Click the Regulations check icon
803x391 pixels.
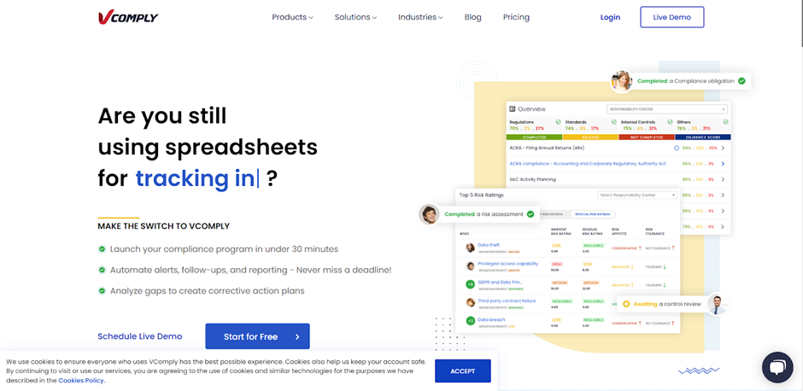point(558,122)
